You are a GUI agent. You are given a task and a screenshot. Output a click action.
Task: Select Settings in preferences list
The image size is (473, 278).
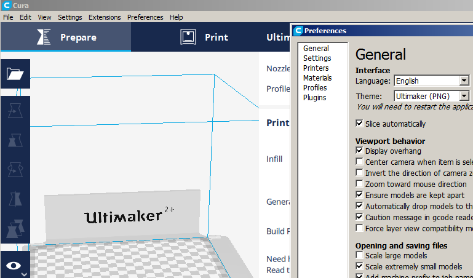tap(317, 58)
